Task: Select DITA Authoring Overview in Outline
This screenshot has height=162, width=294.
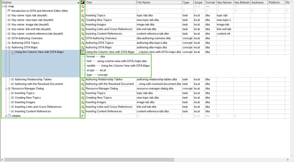Action: point(27,38)
